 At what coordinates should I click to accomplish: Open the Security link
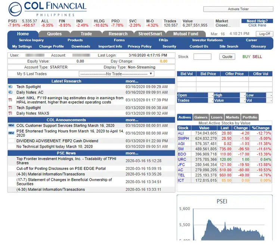pyautogui.click(x=169, y=46)
